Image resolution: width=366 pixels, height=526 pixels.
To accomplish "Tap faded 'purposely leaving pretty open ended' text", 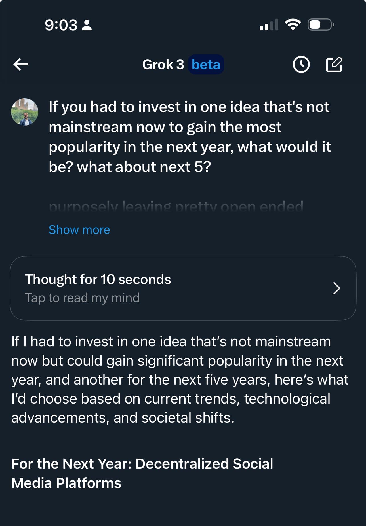I will click(176, 206).
